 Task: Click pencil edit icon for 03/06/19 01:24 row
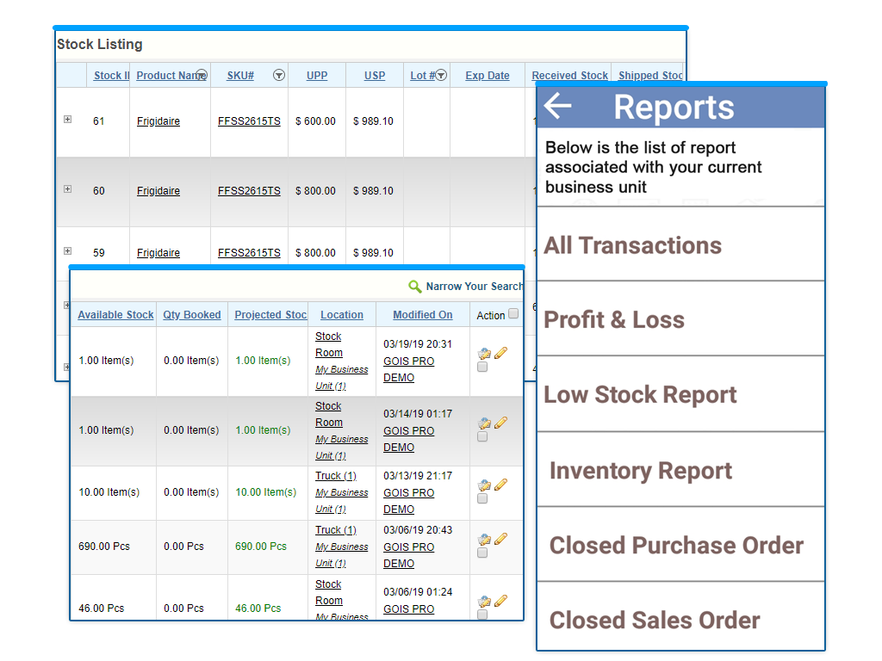[500, 600]
